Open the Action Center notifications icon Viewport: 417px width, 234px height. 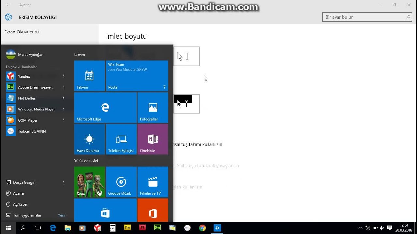(390, 228)
